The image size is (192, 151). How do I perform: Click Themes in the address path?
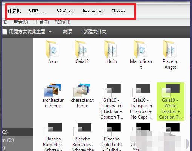pos(119,11)
